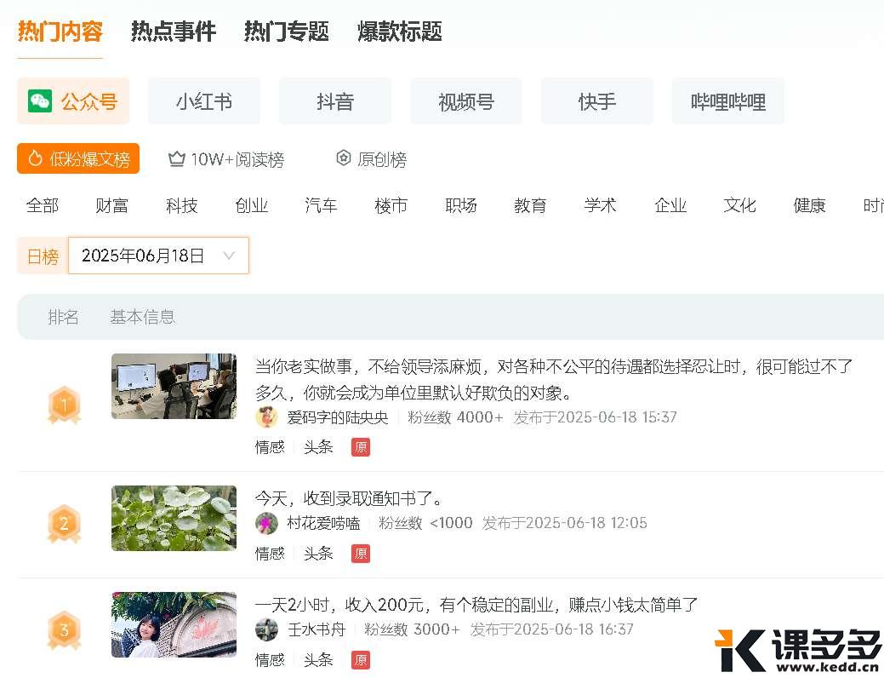Viewport: 884px width, 678px height.
Task: Open the article 今天，收到录取通知书了。
Action: pyautogui.click(x=349, y=498)
